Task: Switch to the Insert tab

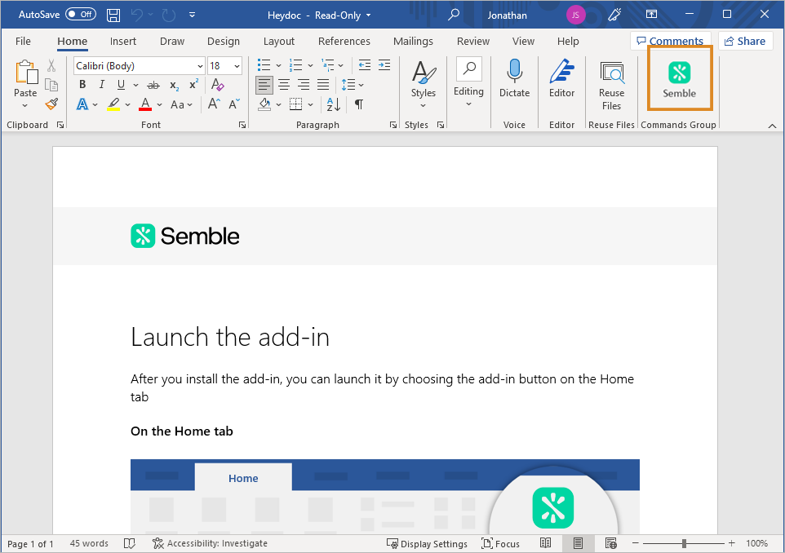Action: point(123,41)
